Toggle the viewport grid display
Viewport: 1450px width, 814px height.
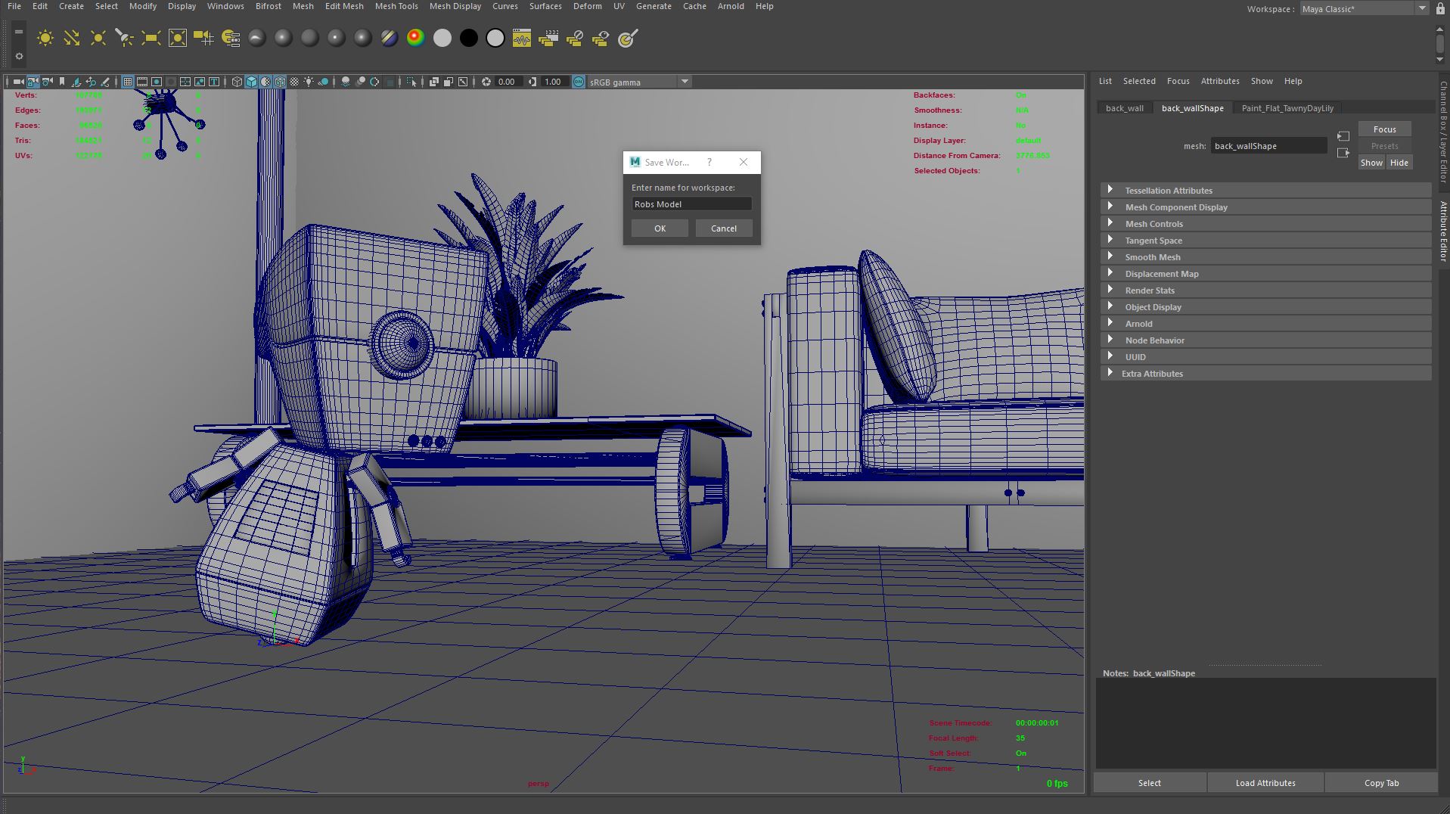128,82
